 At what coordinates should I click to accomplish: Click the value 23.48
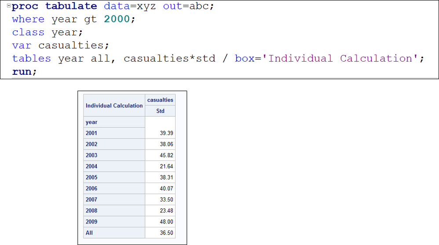pos(166,211)
